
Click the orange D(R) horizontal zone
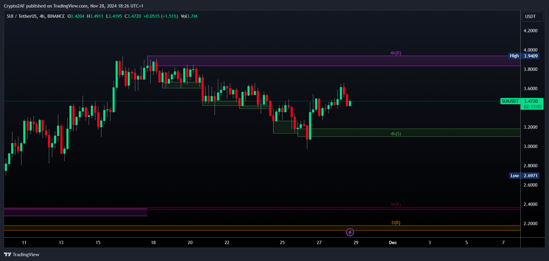point(262,228)
